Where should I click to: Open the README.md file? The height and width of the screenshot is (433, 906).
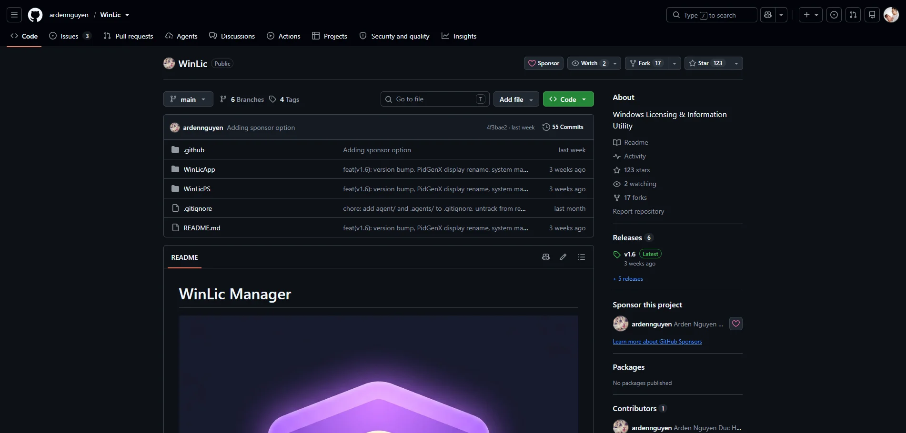202,228
